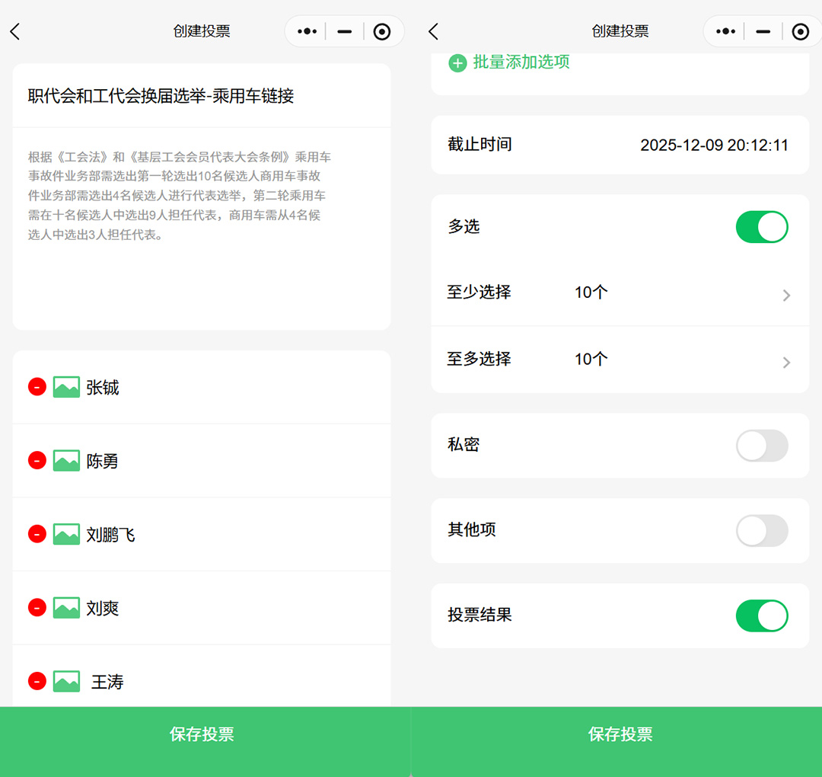822x777 pixels.
Task: Delete the 刘爽 option using its red minus icon
Action: 37,607
